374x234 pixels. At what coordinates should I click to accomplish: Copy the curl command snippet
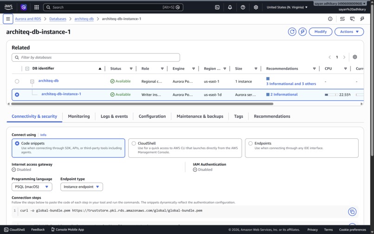(x=352, y=212)
